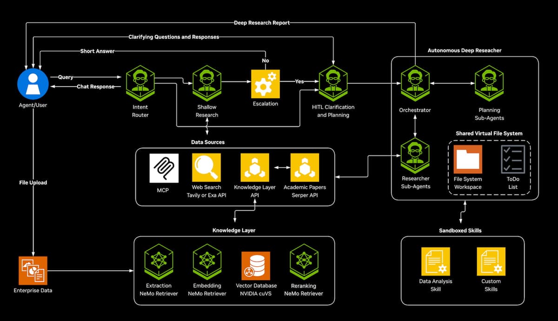Image resolution: width=558 pixels, height=321 pixels.
Task: Click the yellow Escalation gears icon
Action: 266,84
